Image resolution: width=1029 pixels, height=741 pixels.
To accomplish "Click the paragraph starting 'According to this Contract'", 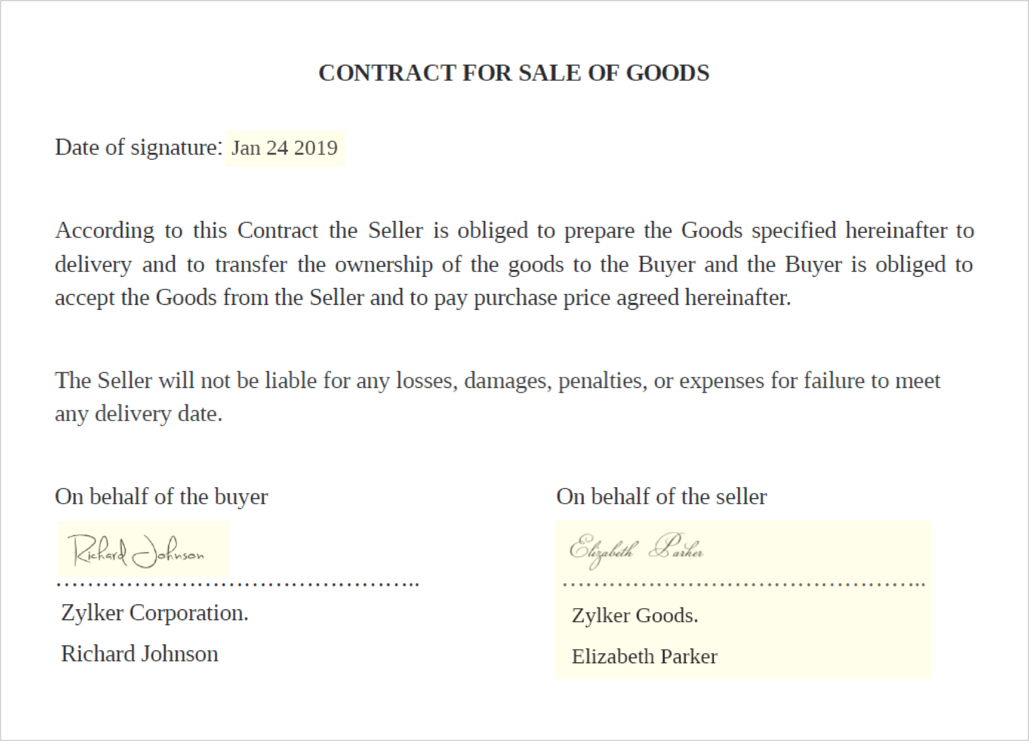I will click(514, 264).
